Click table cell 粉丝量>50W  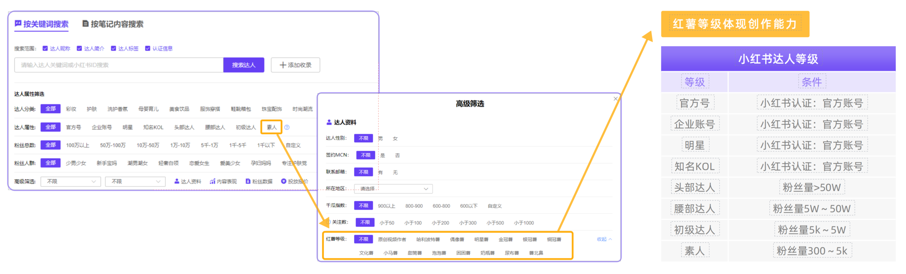pyautogui.click(x=812, y=187)
